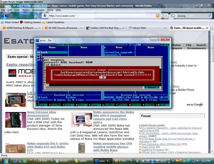Expand Quick Launch overflow chevron on taskbar

pyautogui.click(x=31, y=160)
